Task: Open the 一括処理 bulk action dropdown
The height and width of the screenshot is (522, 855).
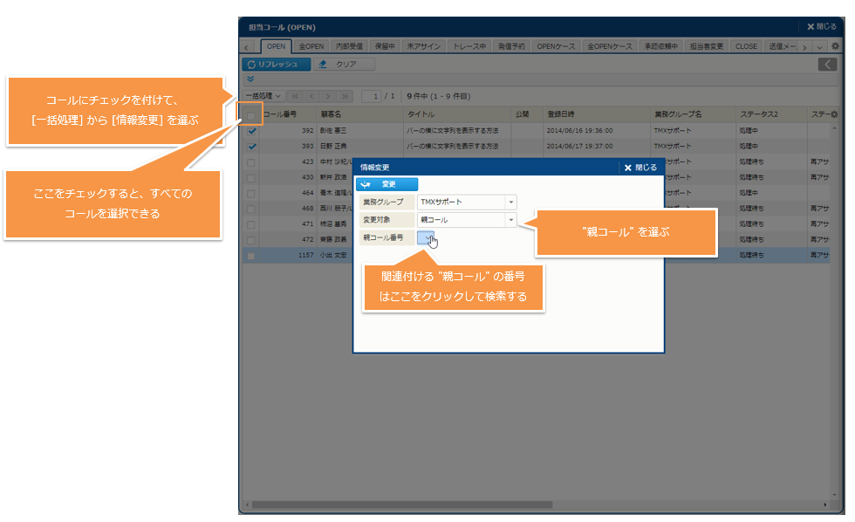Action: pos(263,96)
